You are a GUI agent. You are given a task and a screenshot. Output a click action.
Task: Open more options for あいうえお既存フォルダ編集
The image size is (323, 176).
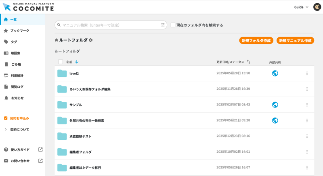click(307, 89)
